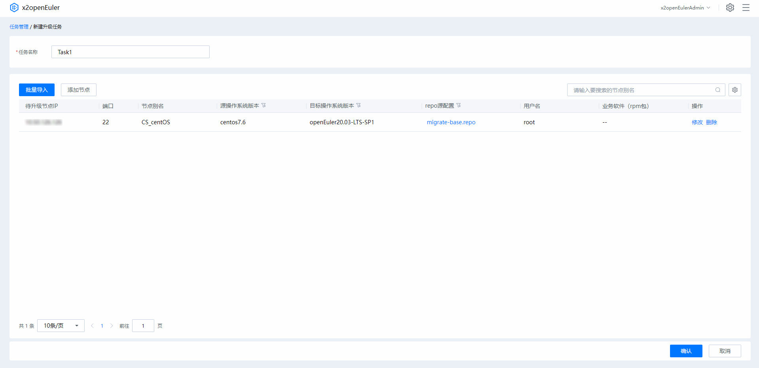The image size is (759, 368).
Task: Click the 添加节点 button
Action: pyautogui.click(x=79, y=90)
